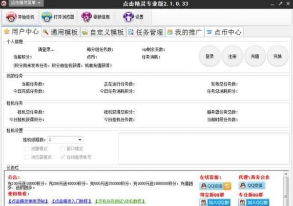Image resolution: width=293 pixels, height=206 pixels.
Task: Click the app logo in the title bar
Action: [4, 3]
